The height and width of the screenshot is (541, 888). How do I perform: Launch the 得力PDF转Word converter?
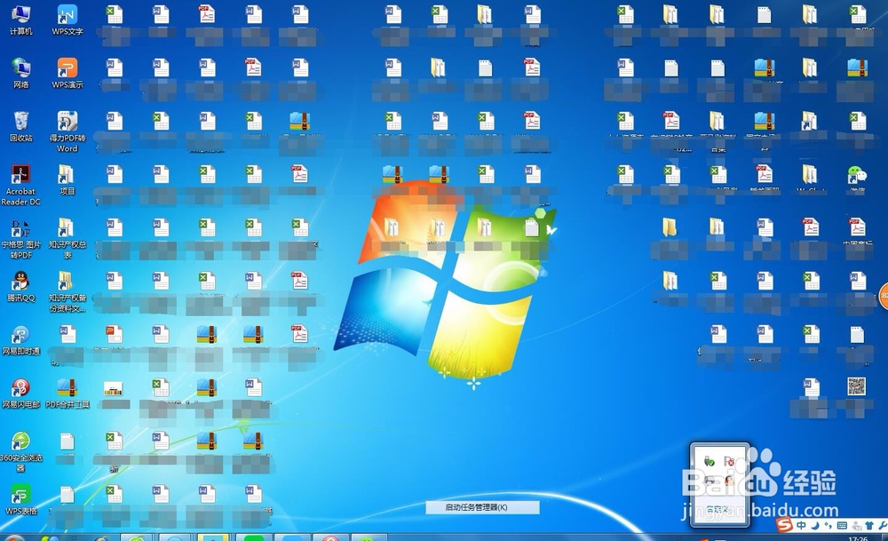(x=67, y=123)
